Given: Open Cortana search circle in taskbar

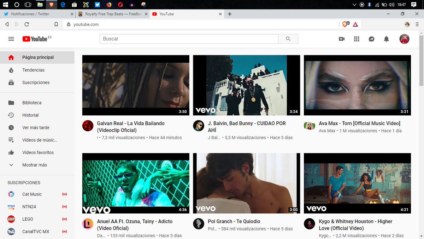Looking at the screenshot, I should tap(17, 5).
